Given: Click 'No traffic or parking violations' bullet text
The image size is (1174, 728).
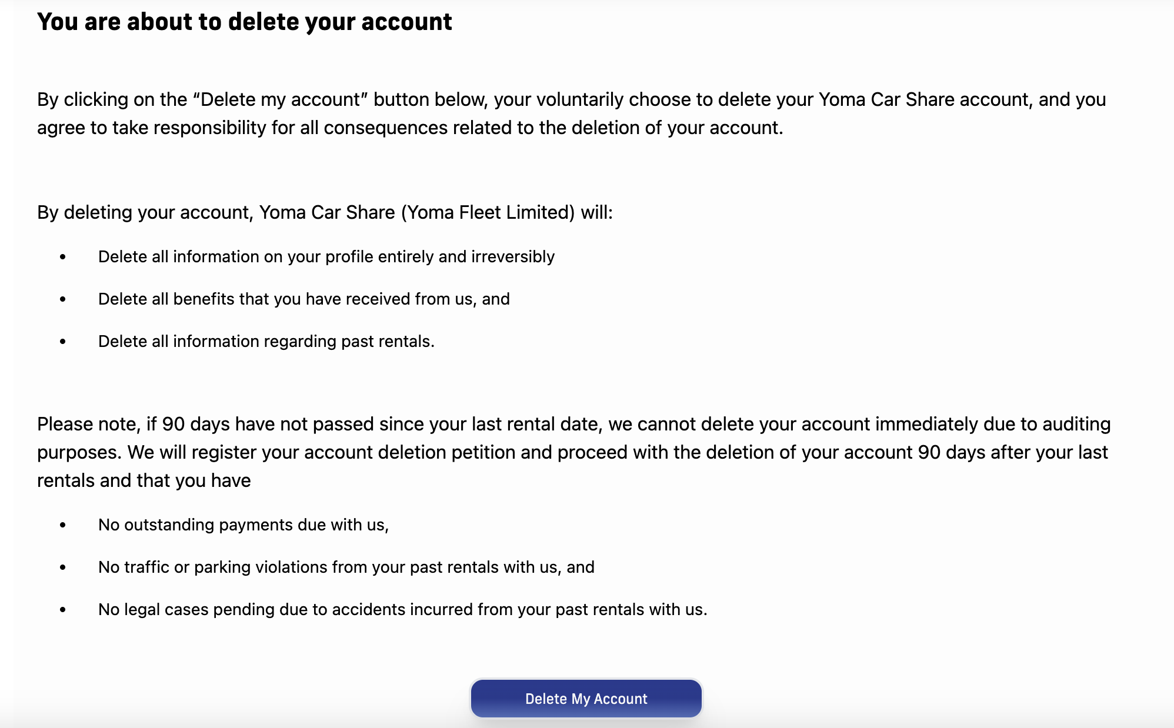Looking at the screenshot, I should 346,567.
